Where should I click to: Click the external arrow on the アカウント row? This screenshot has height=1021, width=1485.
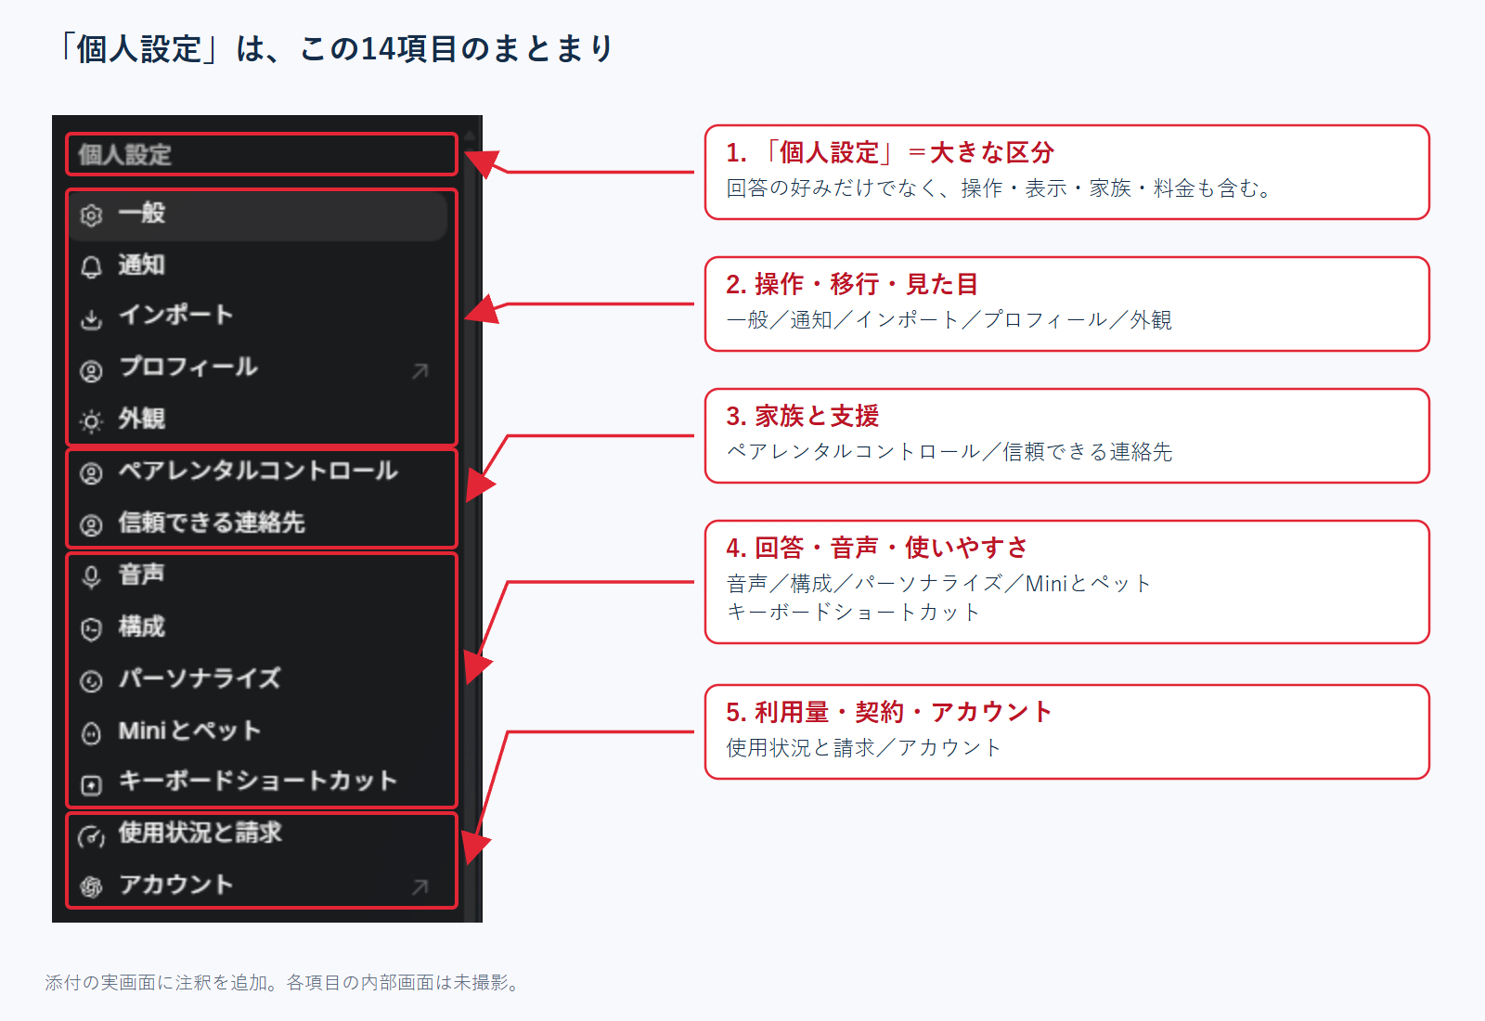pos(420,887)
